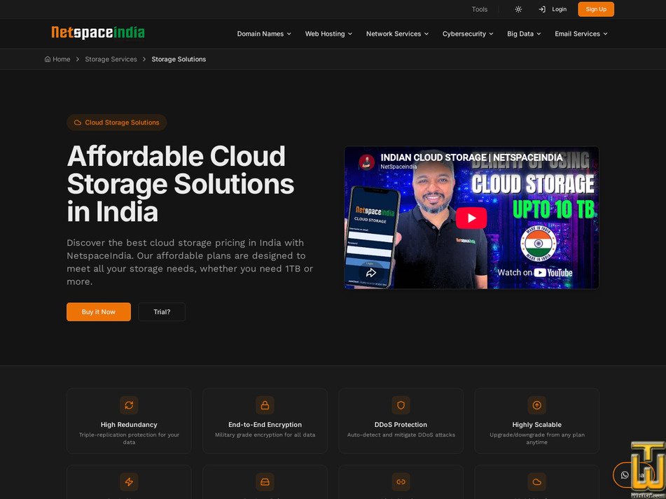
Task: Expand the Domain Names dropdown
Action: pyautogui.click(x=264, y=34)
